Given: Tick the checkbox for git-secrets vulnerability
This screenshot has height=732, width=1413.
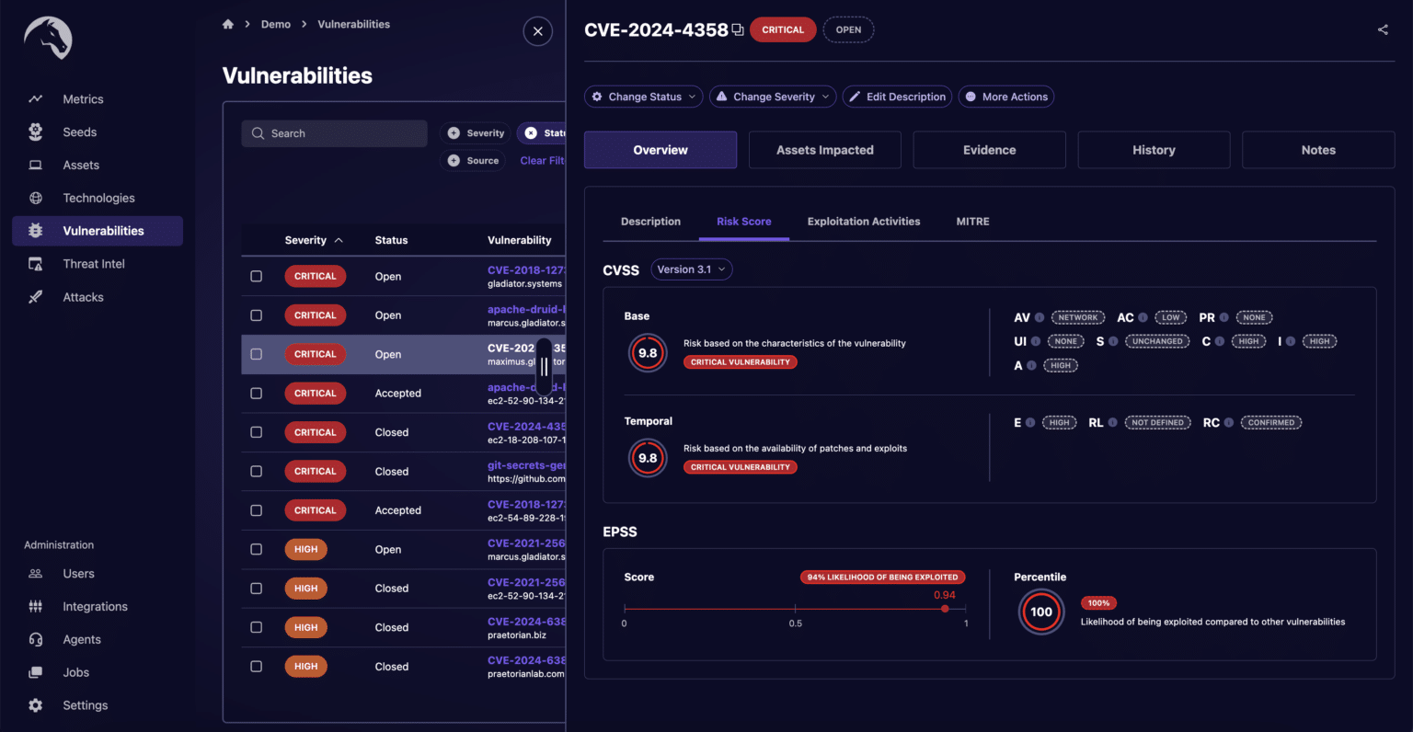Looking at the screenshot, I should [x=257, y=471].
